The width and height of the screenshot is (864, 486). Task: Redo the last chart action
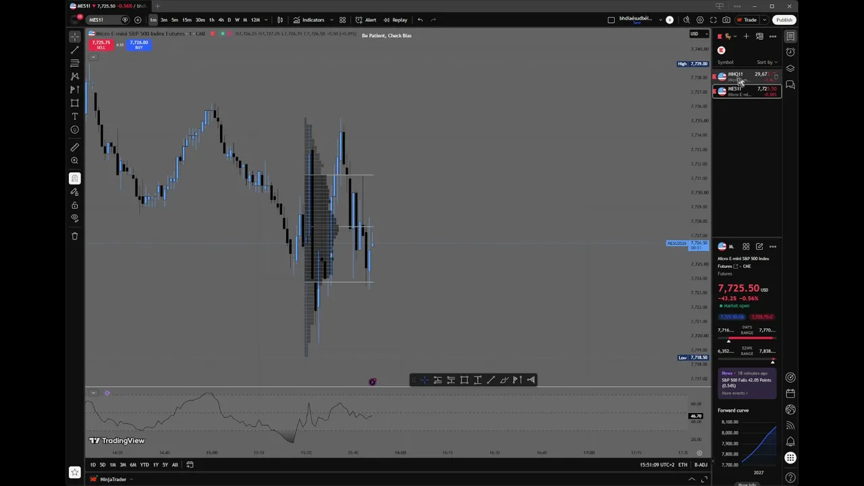tap(433, 20)
